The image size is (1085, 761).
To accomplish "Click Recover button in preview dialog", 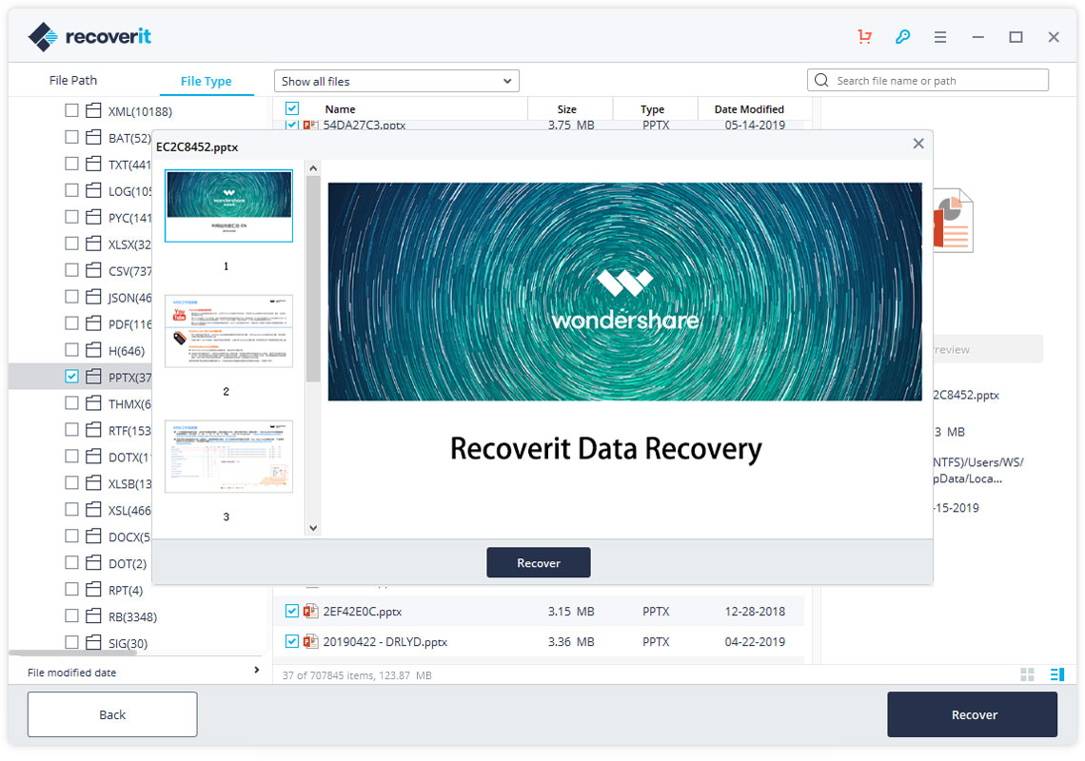I will click(539, 562).
